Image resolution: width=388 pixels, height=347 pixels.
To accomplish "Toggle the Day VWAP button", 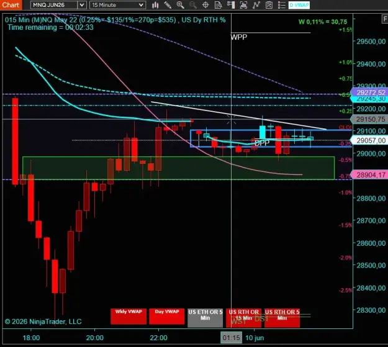I will pyautogui.click(x=167, y=316).
